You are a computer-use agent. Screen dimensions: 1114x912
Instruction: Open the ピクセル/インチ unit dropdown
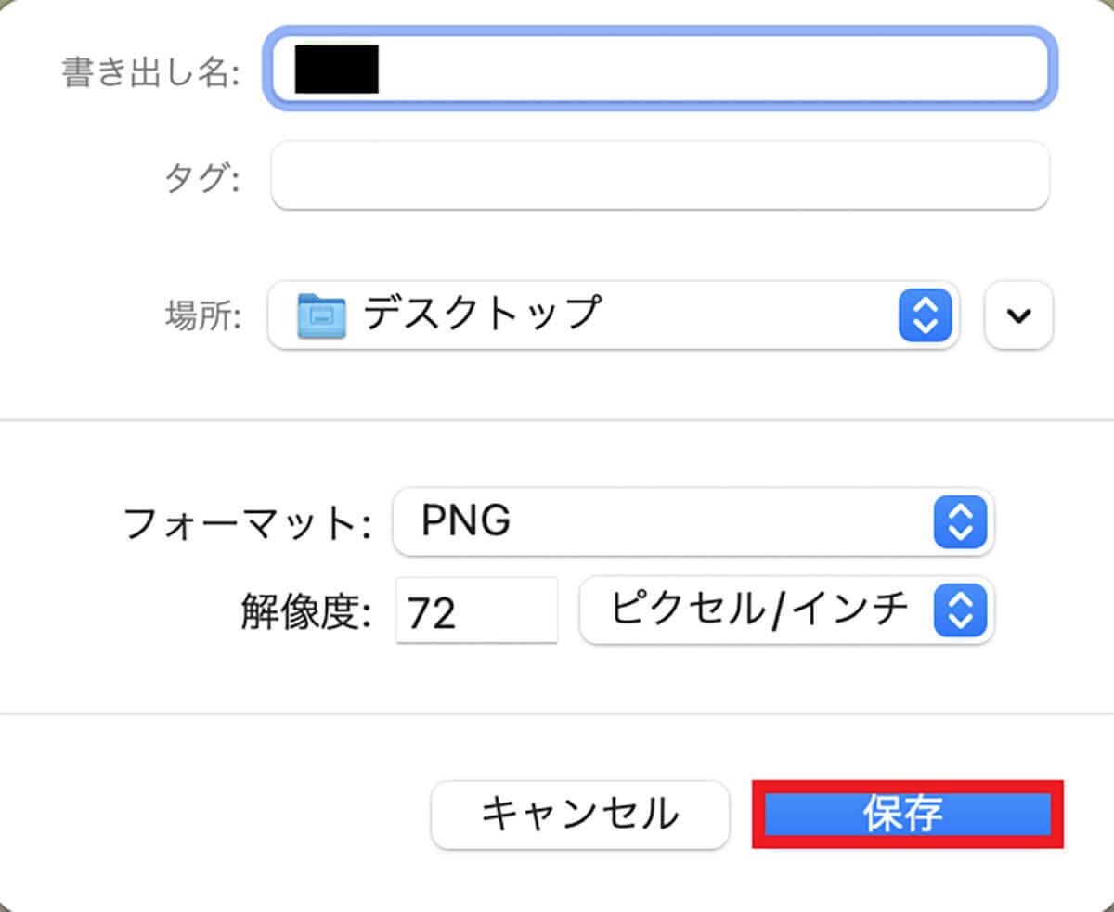pos(761,610)
